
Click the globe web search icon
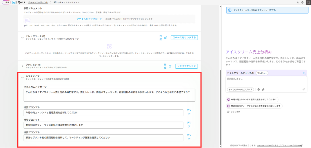258,89
